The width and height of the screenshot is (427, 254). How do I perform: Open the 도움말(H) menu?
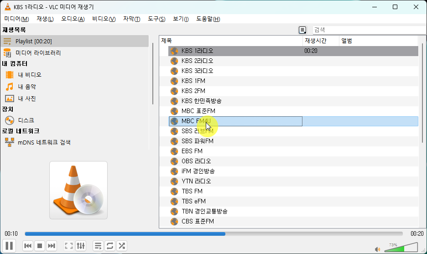[208, 19]
